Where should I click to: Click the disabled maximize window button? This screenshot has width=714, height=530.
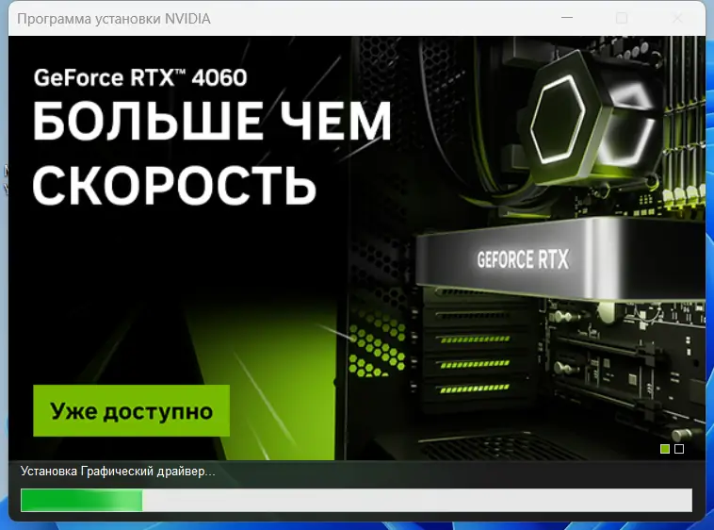(622, 18)
